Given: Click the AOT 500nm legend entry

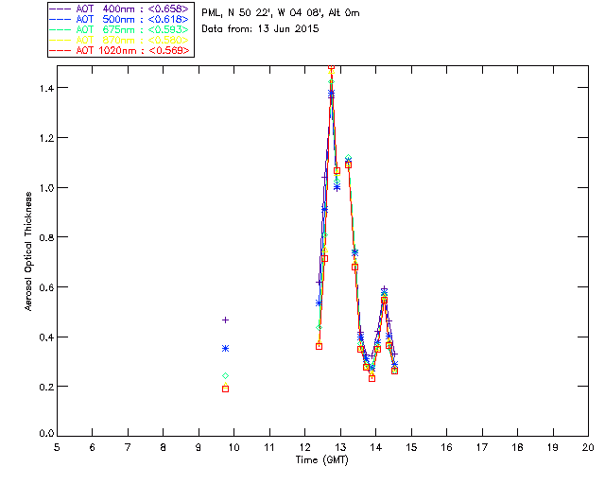Looking at the screenshot, I should click(119, 19).
